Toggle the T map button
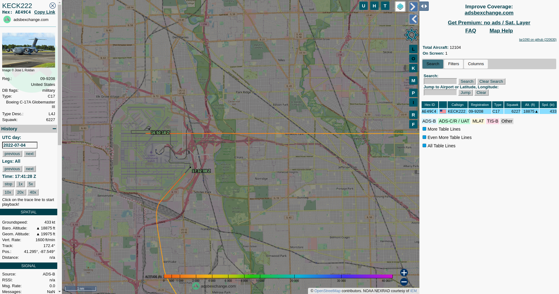This screenshot has height=294, width=559. coord(385,6)
